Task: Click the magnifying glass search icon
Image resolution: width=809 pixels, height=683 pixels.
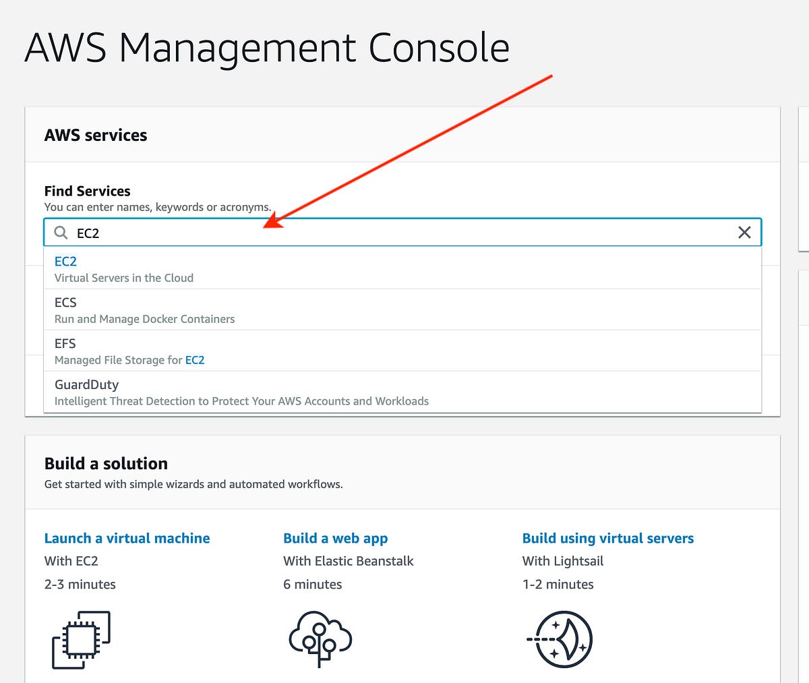Action: (x=61, y=233)
